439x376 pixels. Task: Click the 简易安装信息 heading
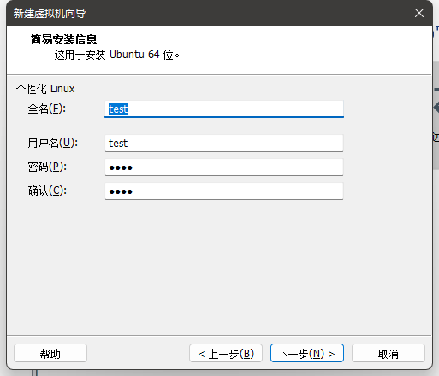tap(63, 39)
